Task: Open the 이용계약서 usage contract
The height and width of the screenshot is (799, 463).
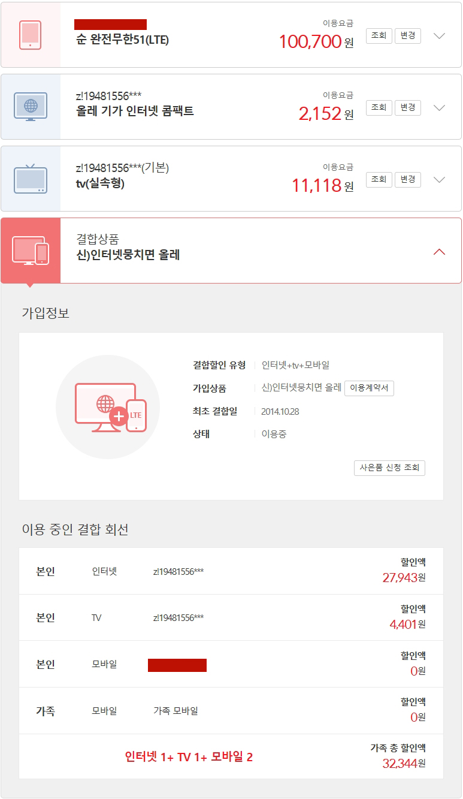Action: (x=369, y=388)
